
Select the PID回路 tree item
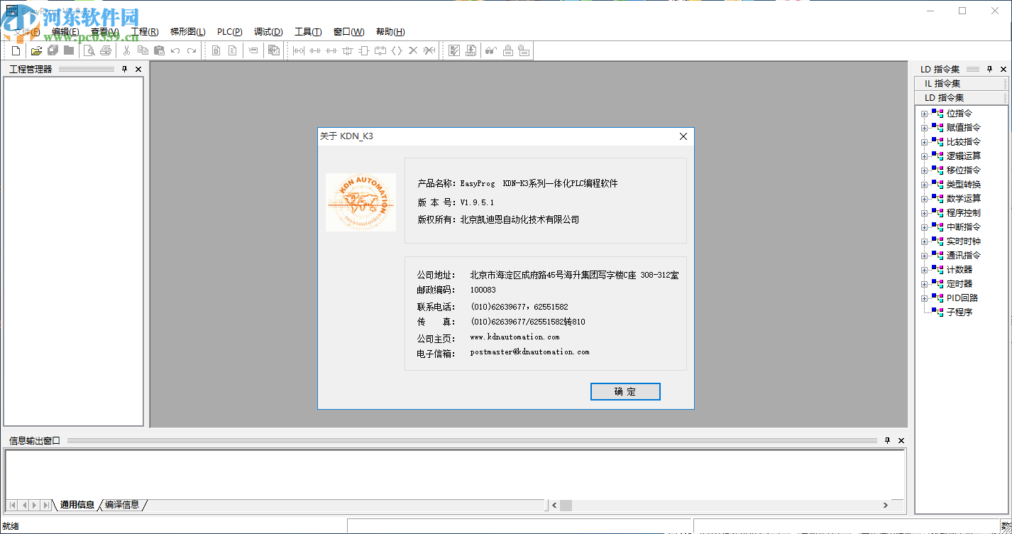coord(962,298)
